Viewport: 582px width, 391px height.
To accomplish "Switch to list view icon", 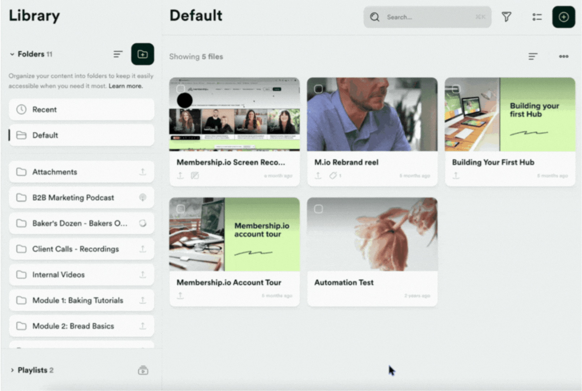I will pos(537,17).
